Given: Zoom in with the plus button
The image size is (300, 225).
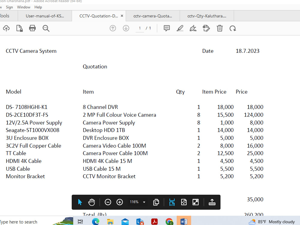Looking at the screenshot, I should tap(120, 202).
